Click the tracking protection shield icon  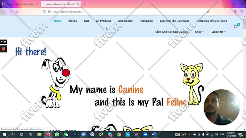tap(44, 12)
